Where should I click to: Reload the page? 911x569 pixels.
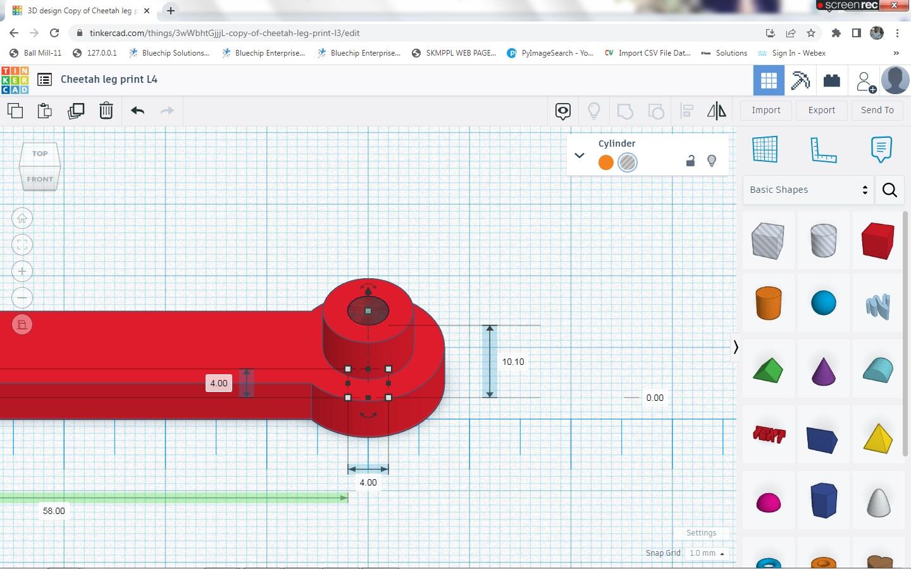54,33
